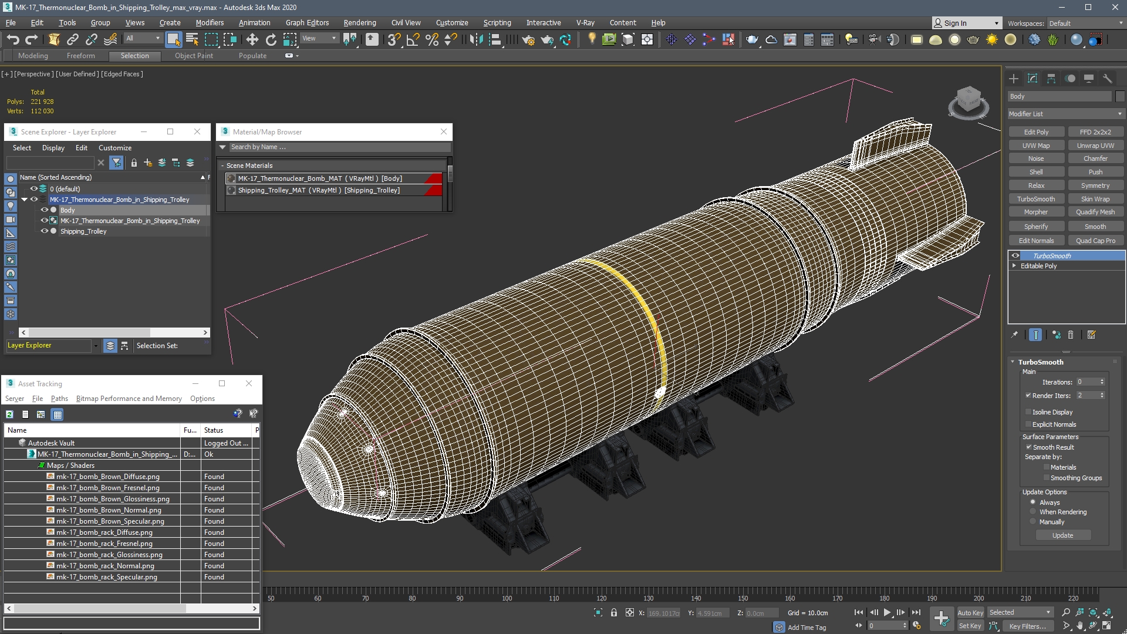1127x634 pixels.
Task: Activate the Select Object tool
Action: coord(173,39)
